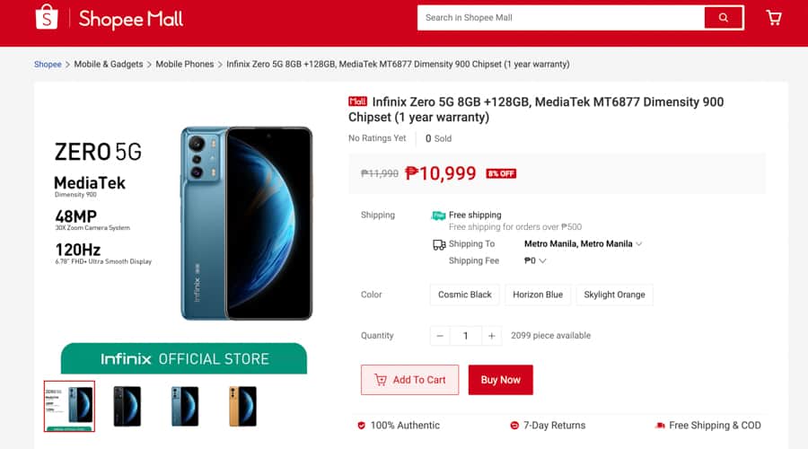Viewport: 808px width, 449px height.
Task: Click the Buy Now button
Action: coord(500,380)
